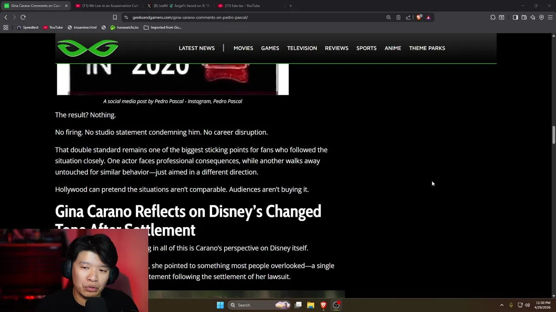This screenshot has width=556, height=312.
Task: Open the browser main hamburger menu
Action: (550, 17)
